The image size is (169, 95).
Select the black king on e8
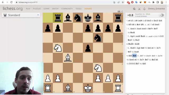point(88,18)
